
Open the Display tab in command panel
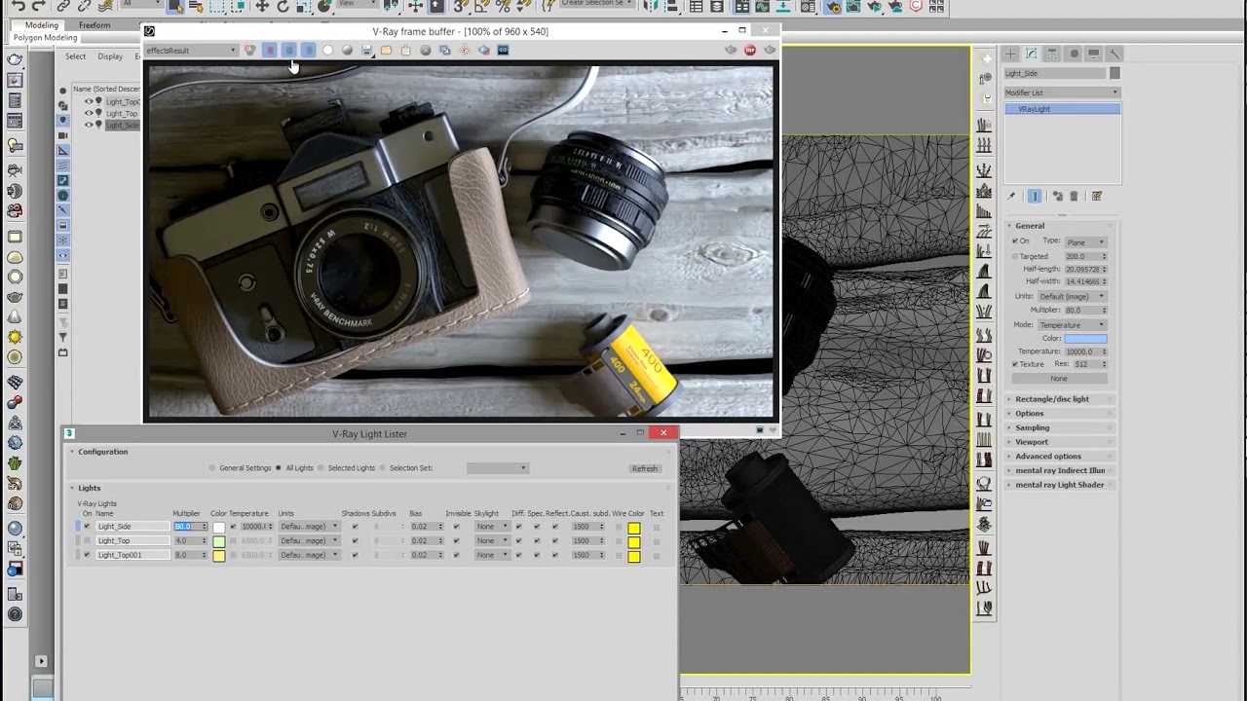[1094, 54]
